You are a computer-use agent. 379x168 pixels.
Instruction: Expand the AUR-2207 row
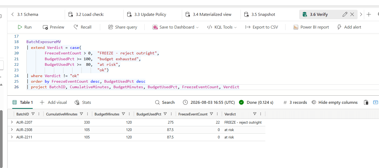tap(12, 122)
